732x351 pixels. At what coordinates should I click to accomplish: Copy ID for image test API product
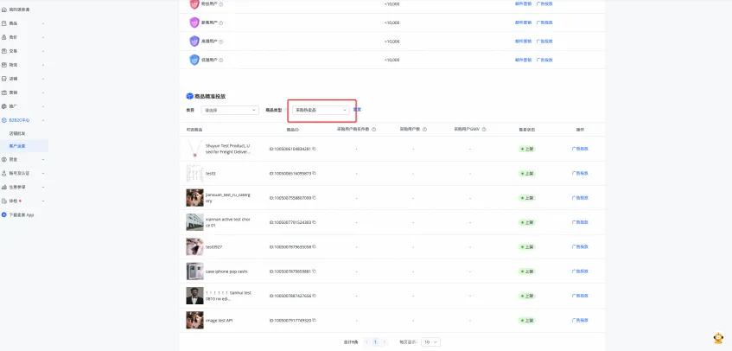coord(314,321)
